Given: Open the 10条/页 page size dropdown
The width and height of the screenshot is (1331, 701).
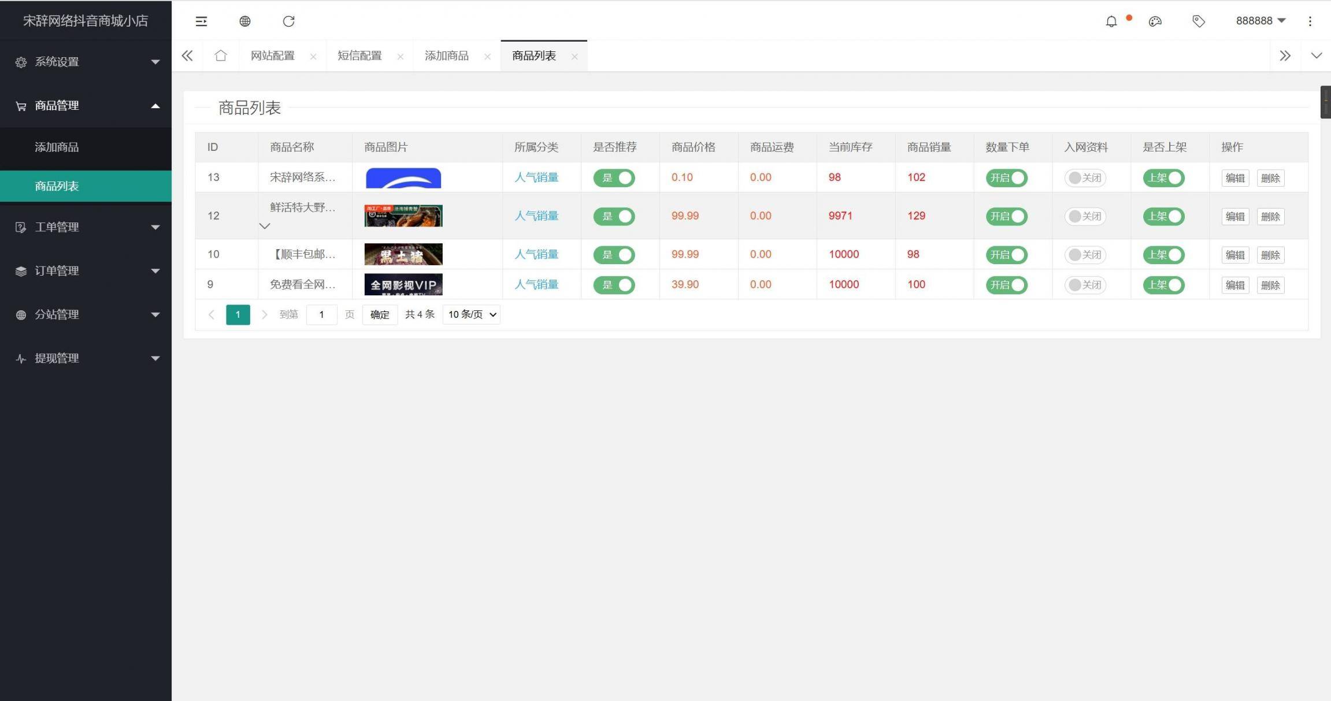Looking at the screenshot, I should coord(470,314).
